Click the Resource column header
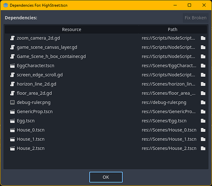This screenshot has width=212, height=186. 72,30
